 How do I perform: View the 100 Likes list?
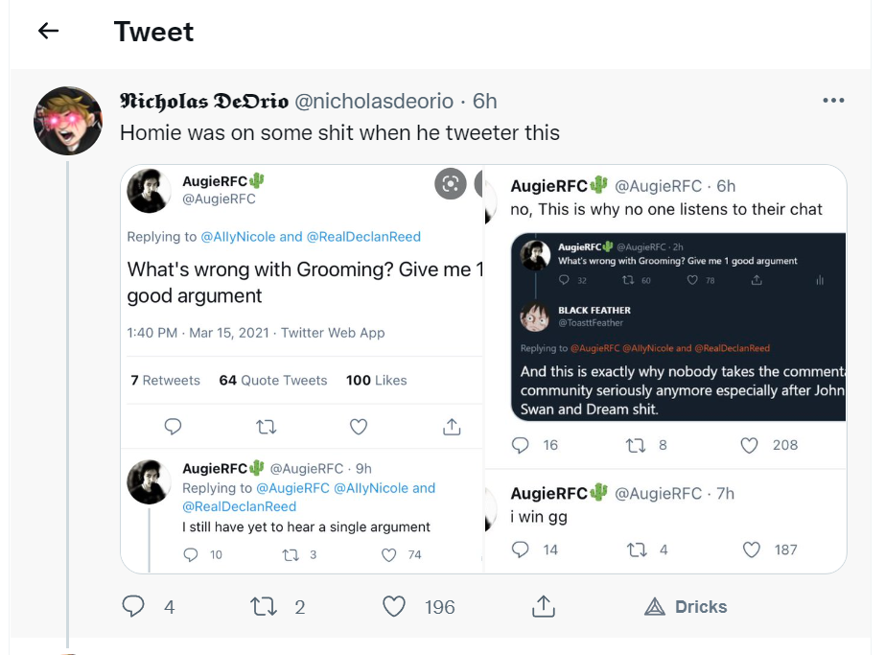(x=377, y=380)
